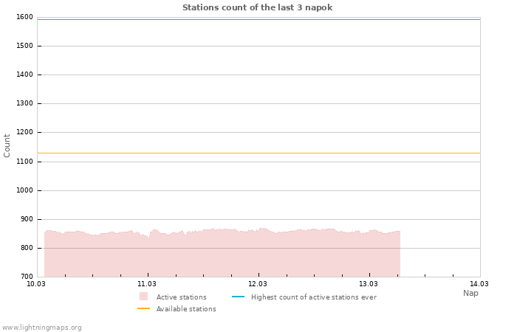Open the www.lightningmaps.org watermark link
Screen dimensions: 517x332
pyautogui.click(x=42, y=328)
